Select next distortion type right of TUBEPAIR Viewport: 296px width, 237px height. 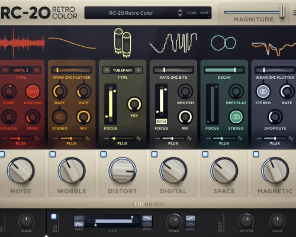point(139,70)
